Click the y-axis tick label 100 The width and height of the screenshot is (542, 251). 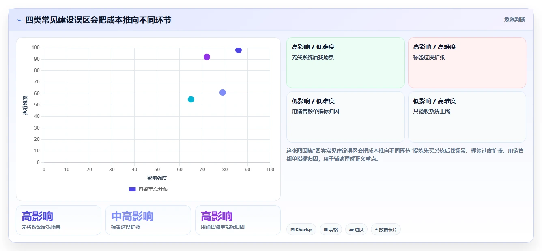(x=35, y=48)
